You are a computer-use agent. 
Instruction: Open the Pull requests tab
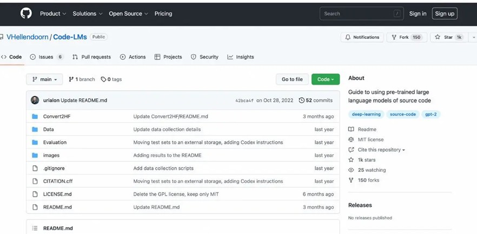[x=91, y=57]
